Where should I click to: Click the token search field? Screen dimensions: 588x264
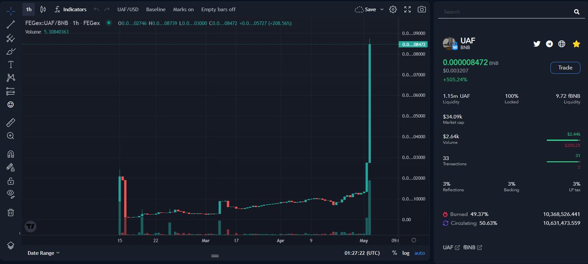pos(505,12)
